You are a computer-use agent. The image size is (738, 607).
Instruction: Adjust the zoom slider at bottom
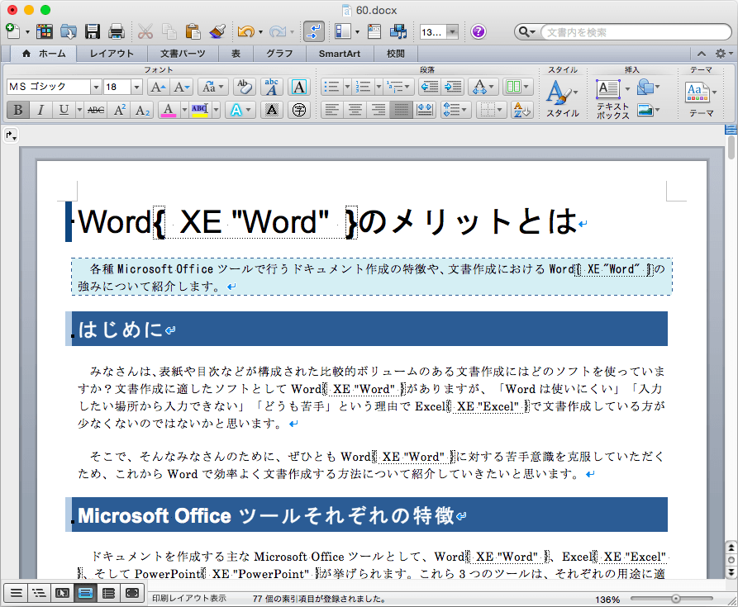pyautogui.click(x=675, y=599)
